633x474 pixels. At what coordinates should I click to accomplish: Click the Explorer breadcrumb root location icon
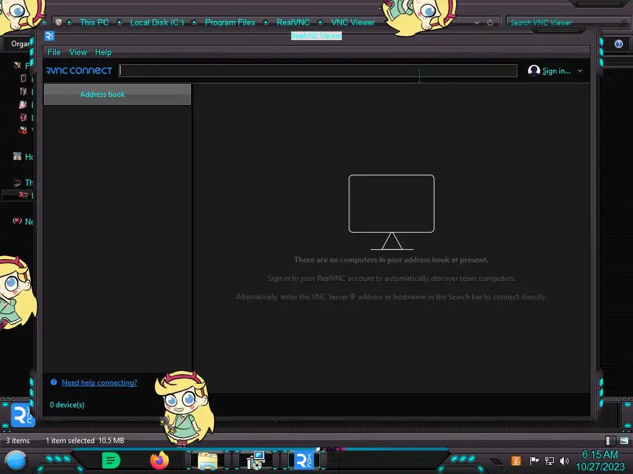pos(59,22)
